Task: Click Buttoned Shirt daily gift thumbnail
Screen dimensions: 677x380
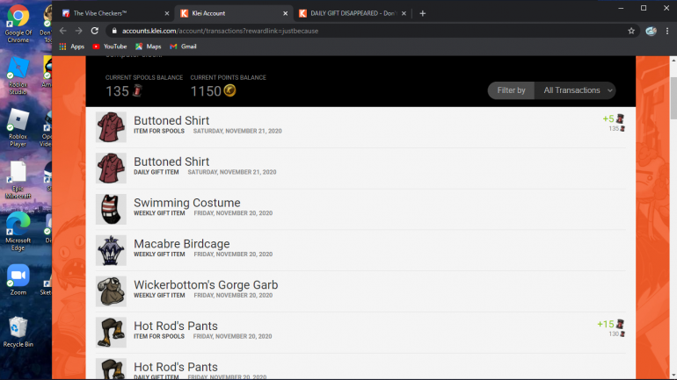Action: (x=111, y=168)
